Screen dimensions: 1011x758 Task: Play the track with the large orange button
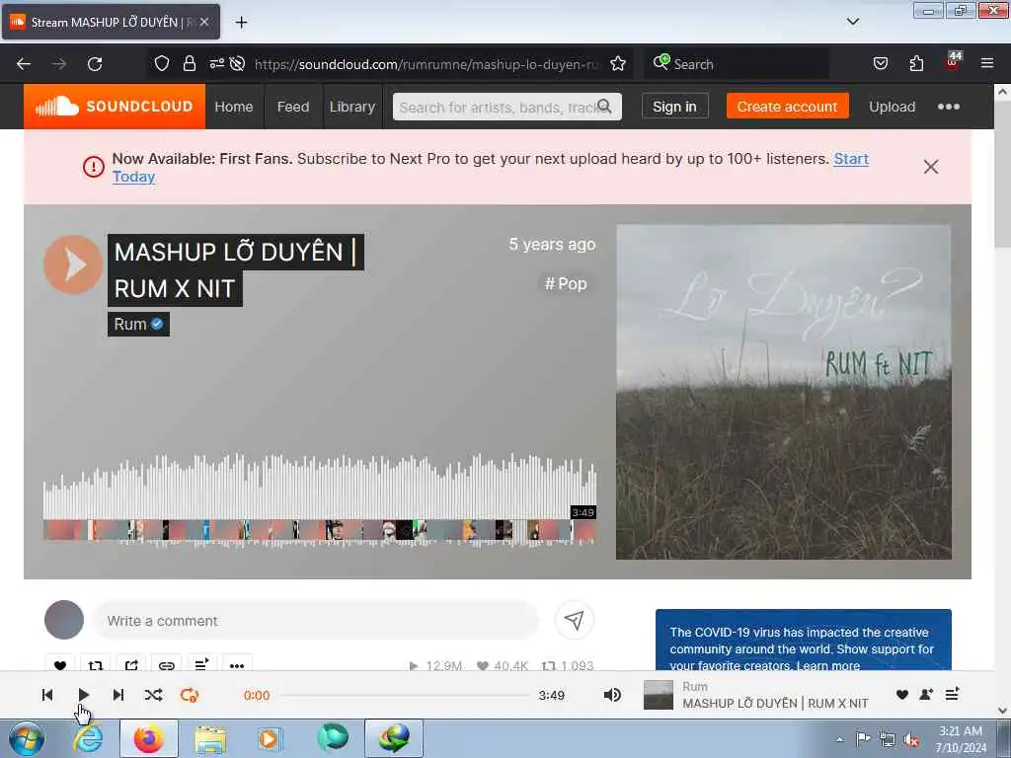[x=73, y=265]
